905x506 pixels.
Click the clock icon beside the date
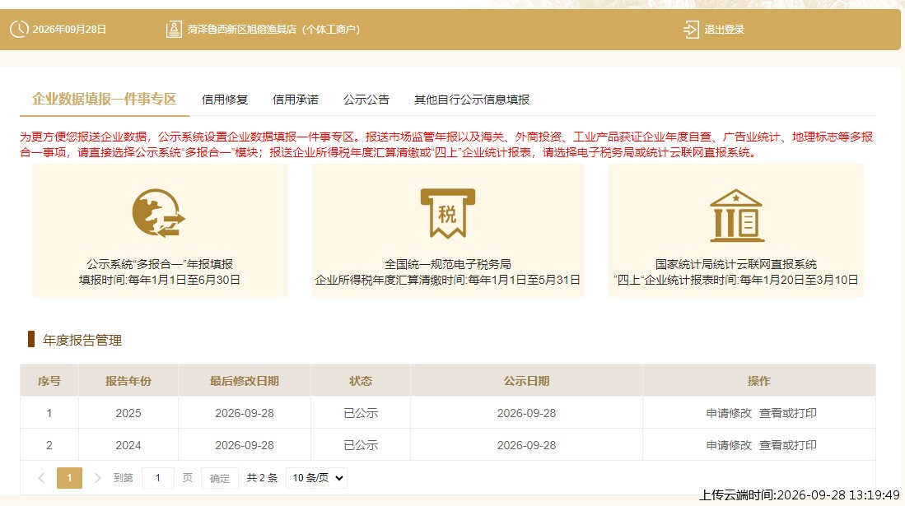tap(19, 29)
